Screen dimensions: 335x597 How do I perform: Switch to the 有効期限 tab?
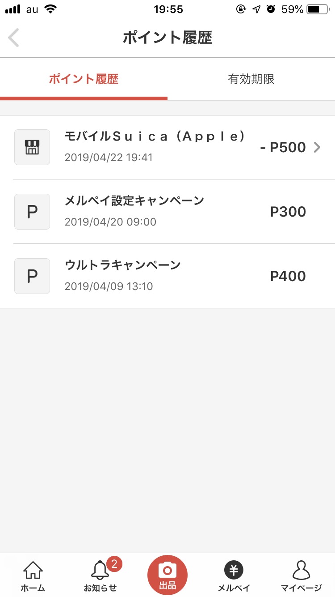251,79
